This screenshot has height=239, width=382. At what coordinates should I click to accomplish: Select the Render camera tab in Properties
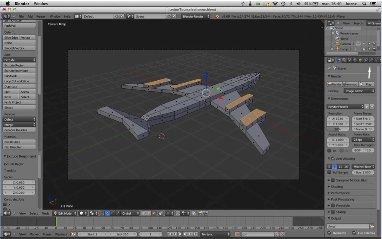click(x=339, y=60)
